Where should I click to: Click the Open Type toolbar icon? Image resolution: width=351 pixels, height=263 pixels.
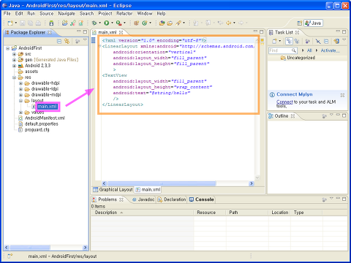tap(162, 23)
